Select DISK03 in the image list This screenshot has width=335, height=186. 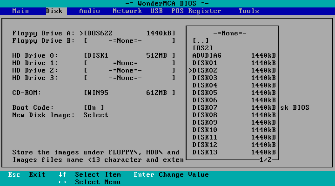click(234, 78)
